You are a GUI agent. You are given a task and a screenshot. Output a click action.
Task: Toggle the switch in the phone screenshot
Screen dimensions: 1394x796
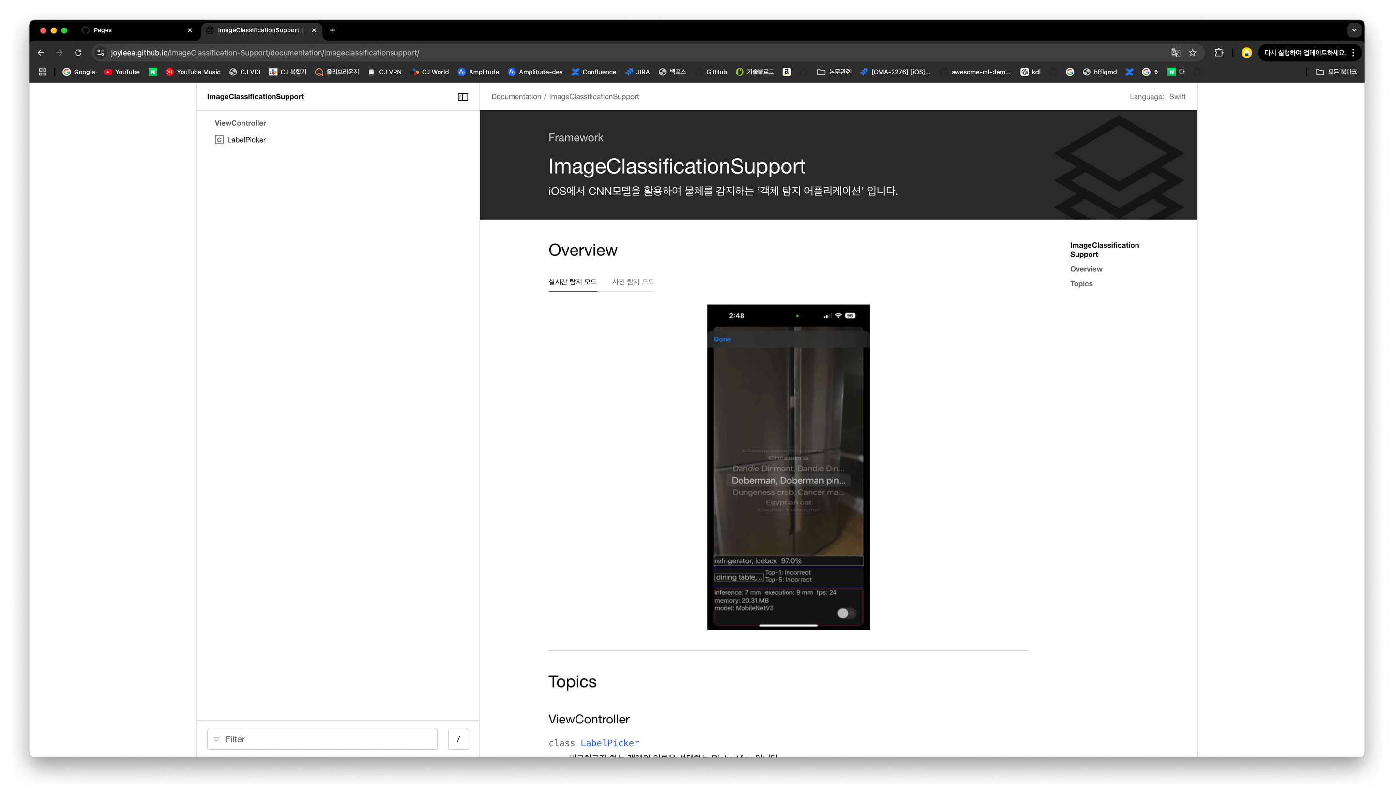(846, 613)
